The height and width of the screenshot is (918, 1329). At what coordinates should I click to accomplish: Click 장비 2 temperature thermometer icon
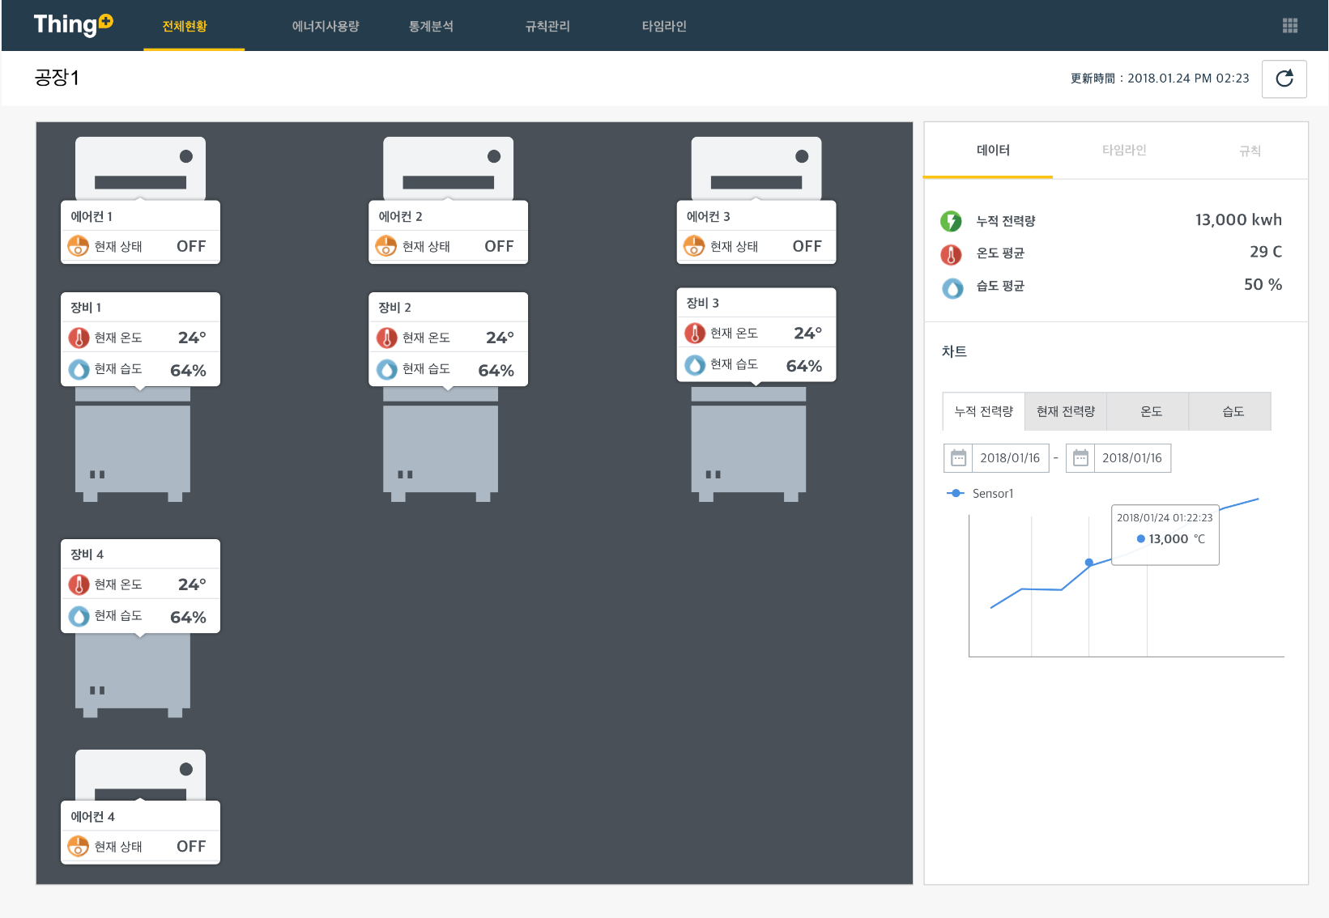pos(387,338)
